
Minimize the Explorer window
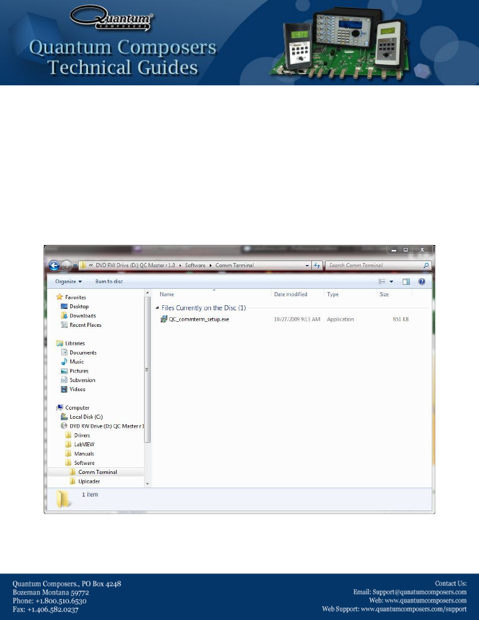click(x=394, y=250)
